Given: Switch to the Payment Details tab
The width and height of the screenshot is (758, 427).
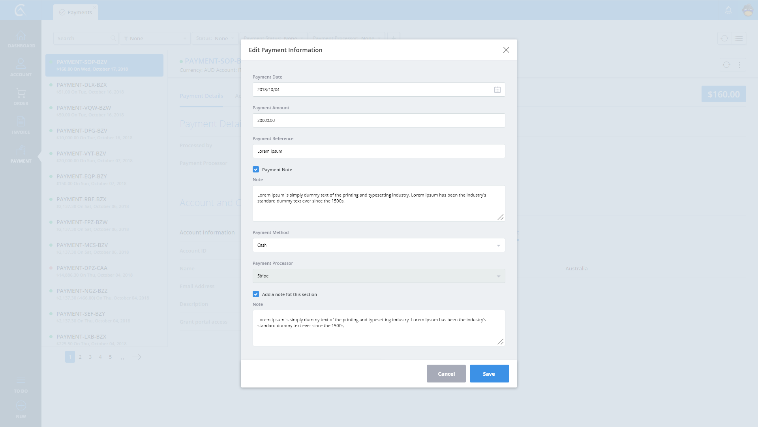Looking at the screenshot, I should (201, 96).
